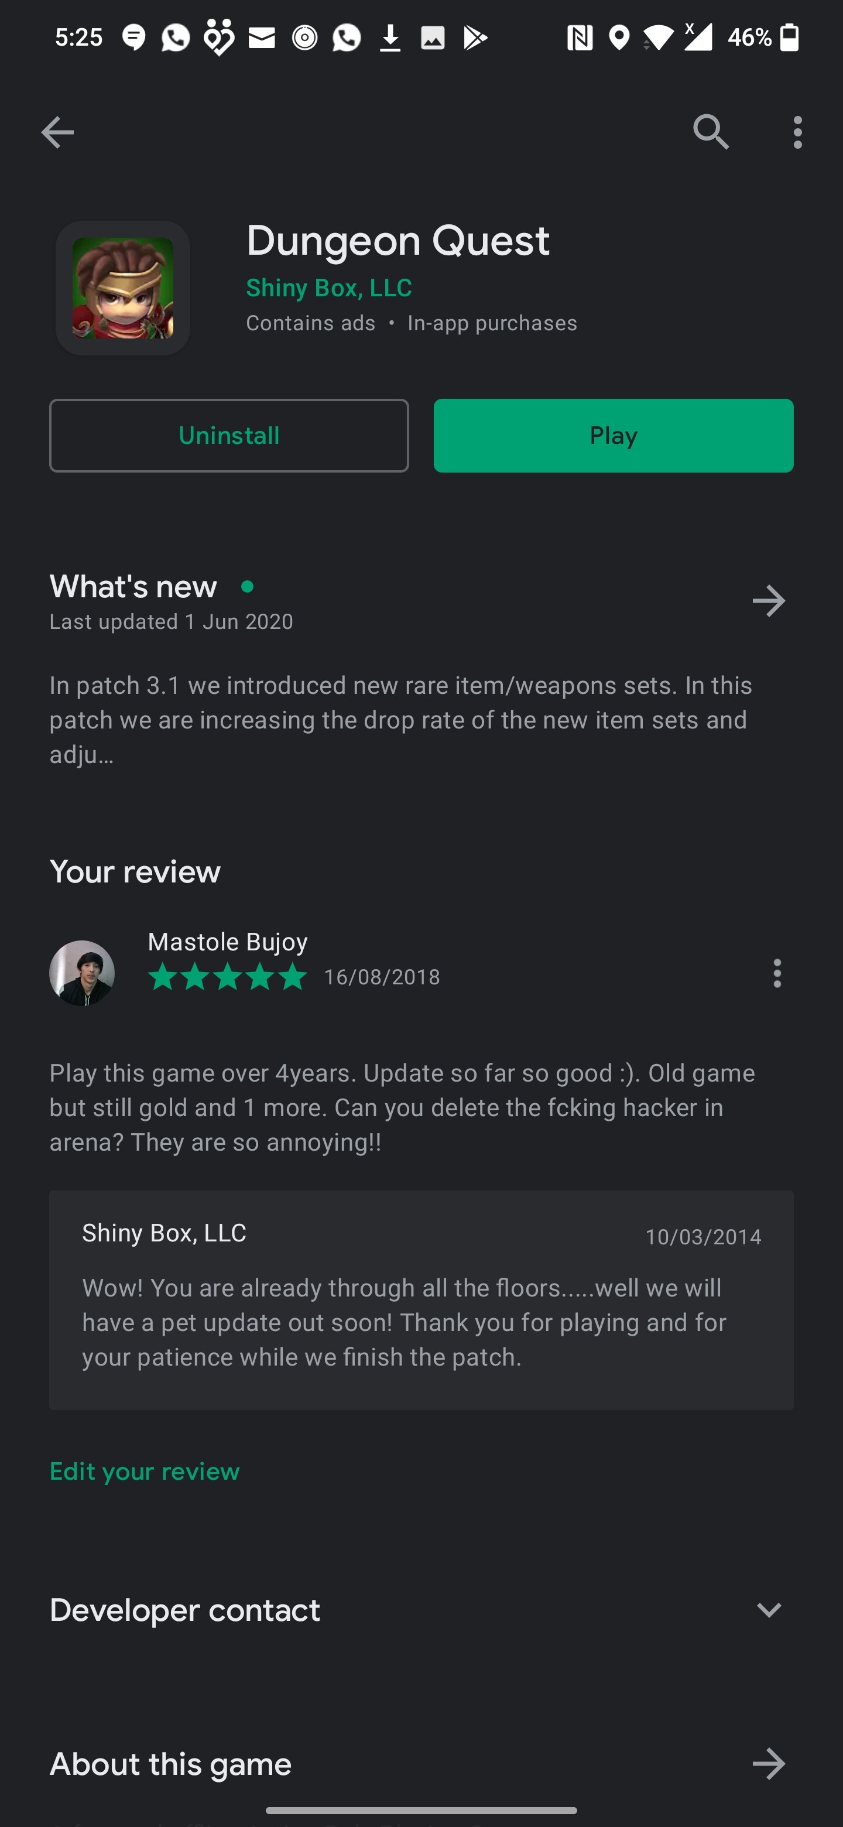Edit your review
The width and height of the screenshot is (843, 1827).
click(x=145, y=1471)
